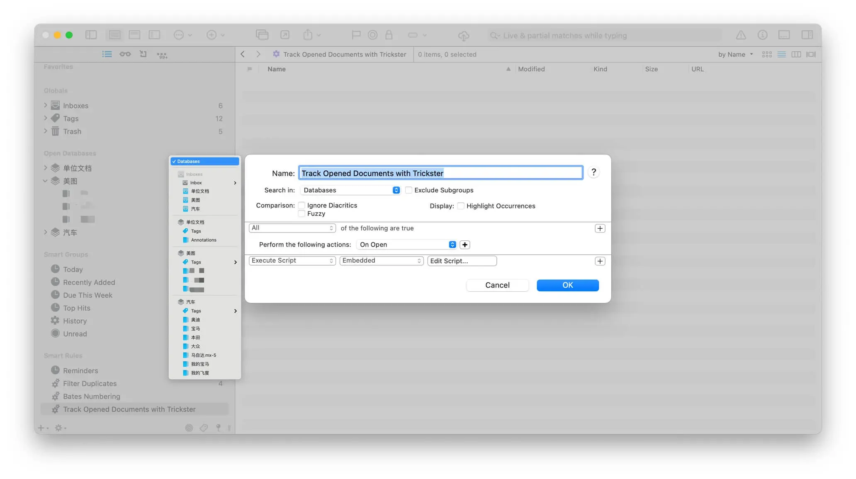Enable Highlight Occurrences checkbox
856x479 pixels.
point(461,206)
